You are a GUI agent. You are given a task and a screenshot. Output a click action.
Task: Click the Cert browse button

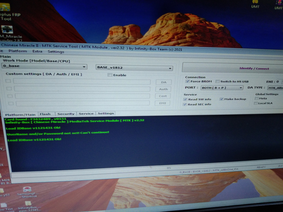point(163,96)
